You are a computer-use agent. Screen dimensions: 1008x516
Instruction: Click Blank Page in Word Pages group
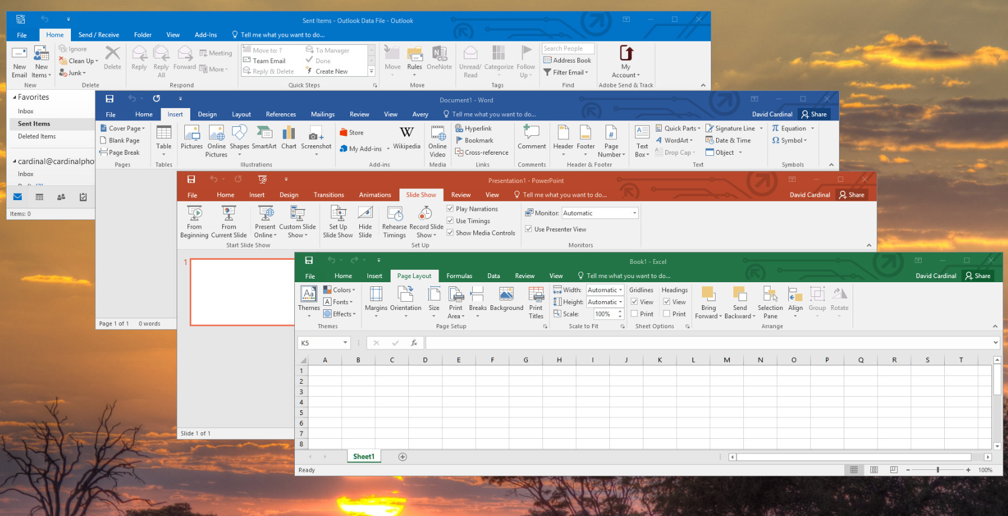pos(120,141)
